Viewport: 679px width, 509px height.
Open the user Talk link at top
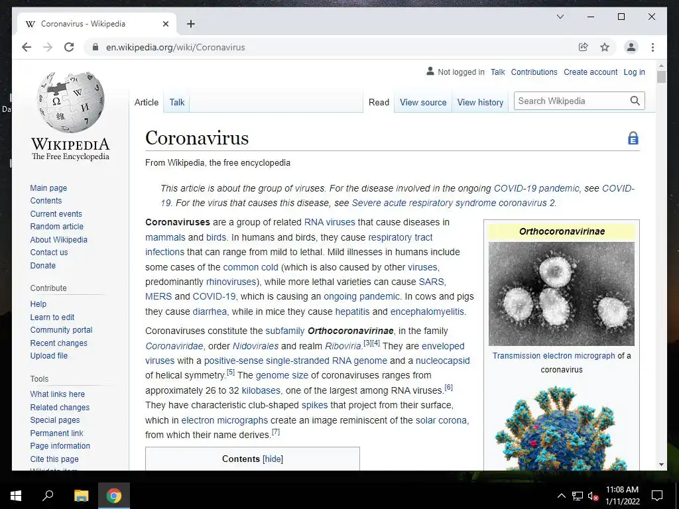click(497, 72)
